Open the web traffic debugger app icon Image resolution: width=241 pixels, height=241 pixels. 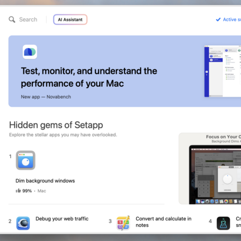(x=23, y=223)
